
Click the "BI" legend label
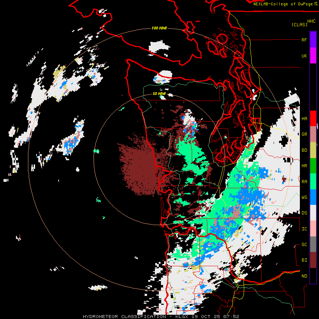click(304, 260)
